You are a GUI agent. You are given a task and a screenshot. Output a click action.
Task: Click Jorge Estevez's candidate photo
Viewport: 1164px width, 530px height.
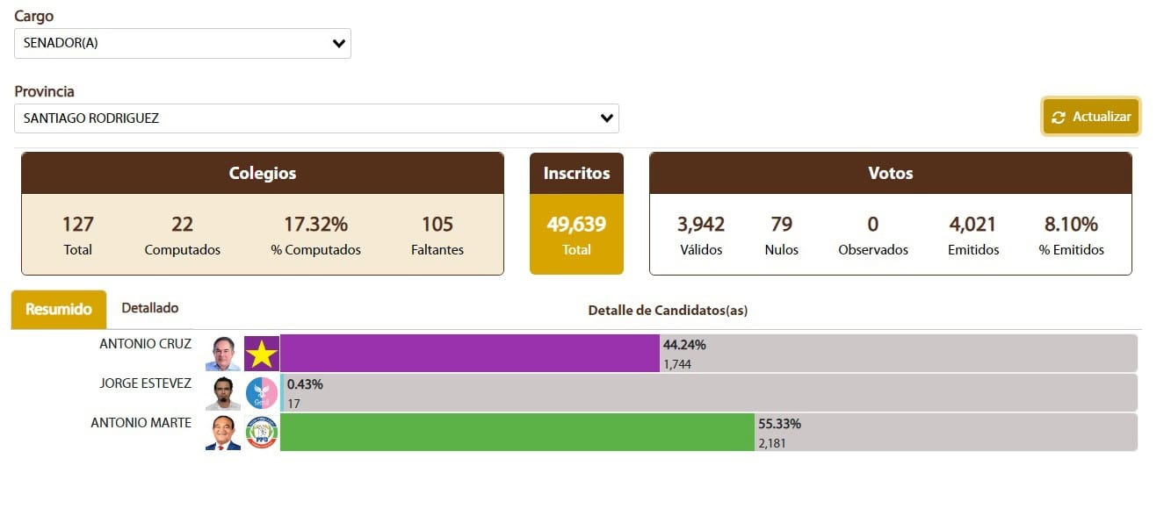[x=223, y=393]
